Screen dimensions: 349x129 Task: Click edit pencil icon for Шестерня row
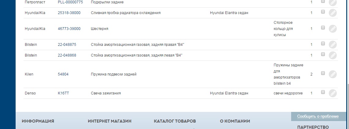click(332, 29)
